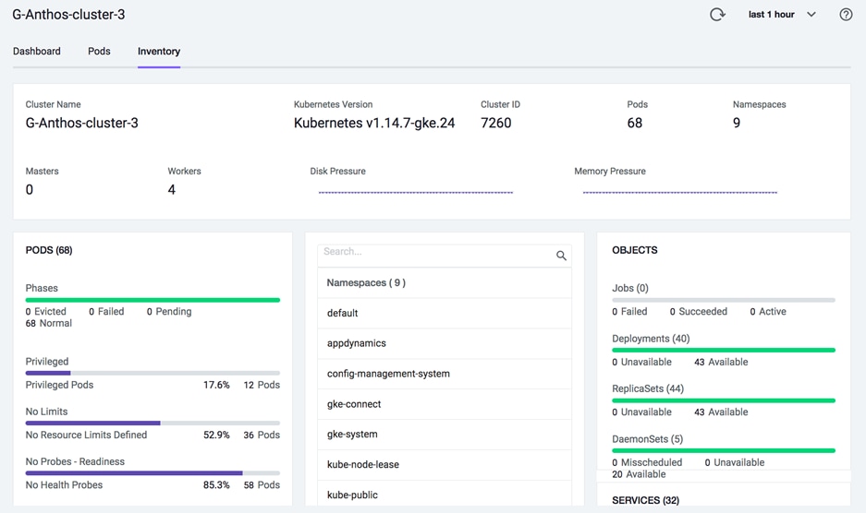Click the Privileged Pods progress bar
Screen dimensions: 866x513
(x=152, y=374)
